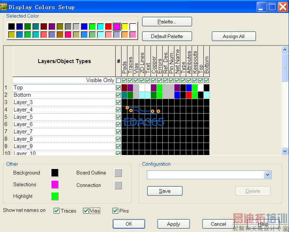Select the bright green palette swatch
This screenshot has height=232, width=289.
(92, 27)
